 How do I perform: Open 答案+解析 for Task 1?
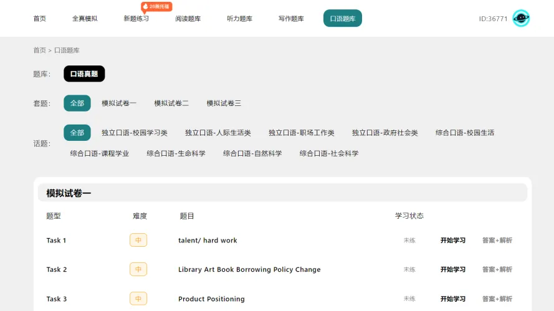pos(497,241)
